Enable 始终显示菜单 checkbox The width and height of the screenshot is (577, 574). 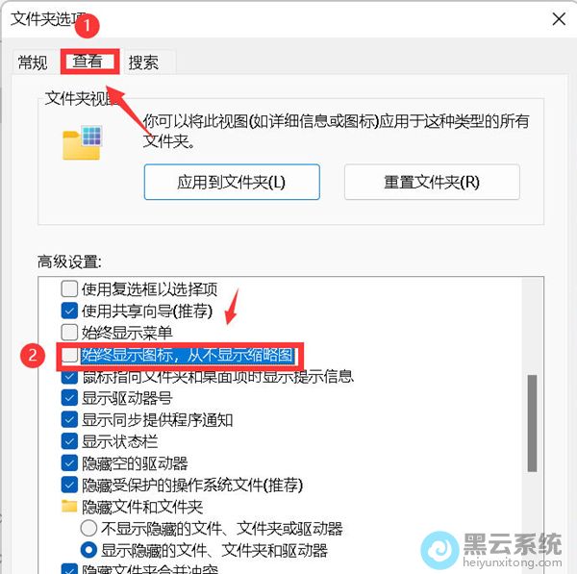[x=69, y=333]
